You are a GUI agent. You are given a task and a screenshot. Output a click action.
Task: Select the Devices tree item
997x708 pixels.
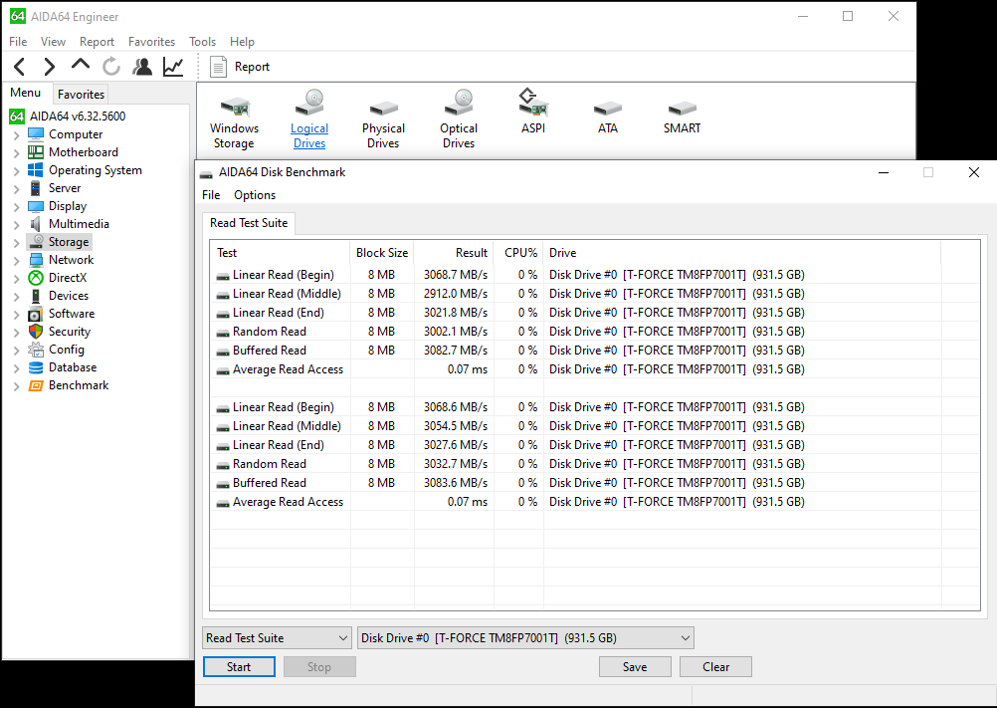pyautogui.click(x=69, y=295)
